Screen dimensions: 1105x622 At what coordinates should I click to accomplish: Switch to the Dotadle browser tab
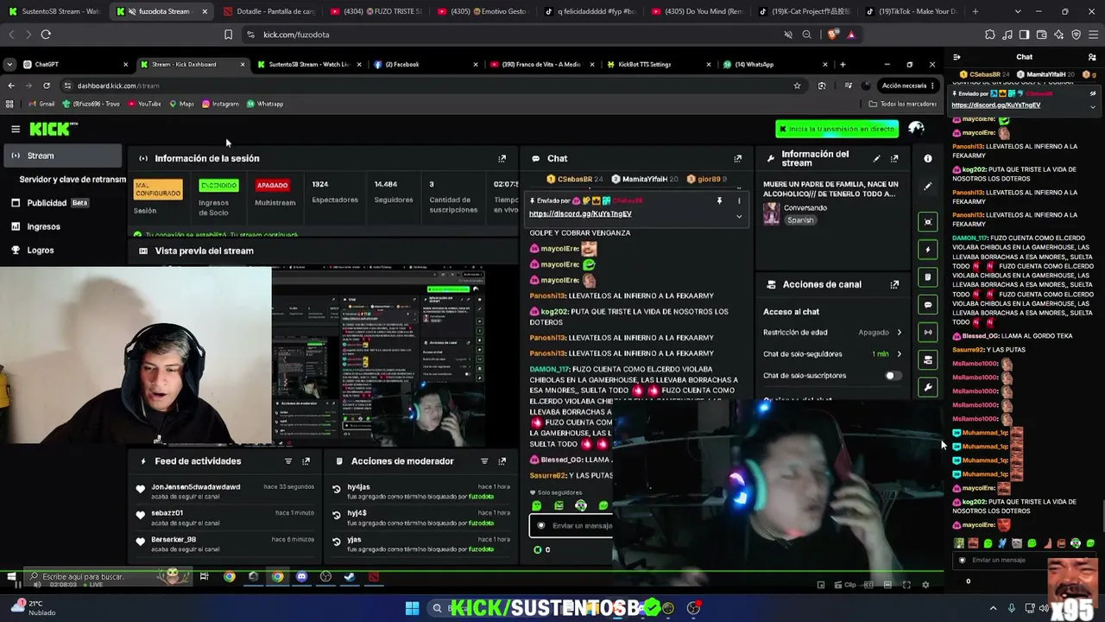pyautogui.click(x=270, y=11)
